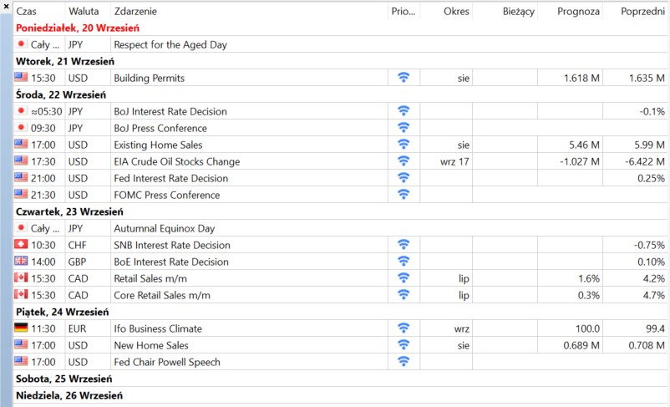The height and width of the screenshot is (407, 670).
Task: Click forecast value 100.0 for Ifo Business Climate
Action: tap(587, 328)
